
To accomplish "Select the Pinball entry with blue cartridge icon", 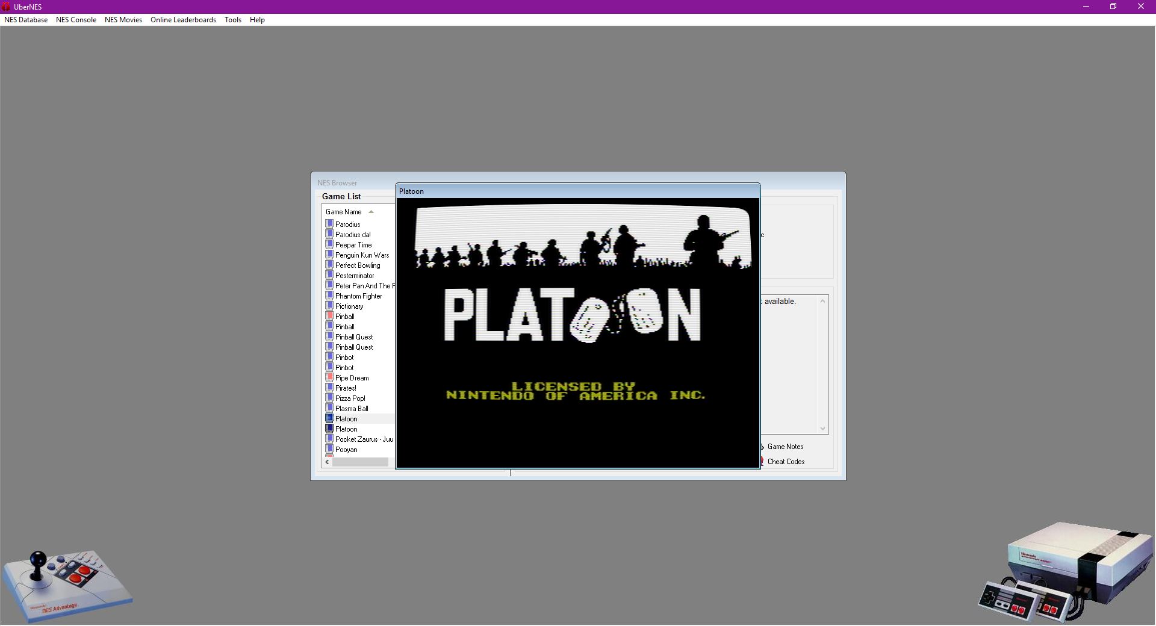I will point(344,327).
